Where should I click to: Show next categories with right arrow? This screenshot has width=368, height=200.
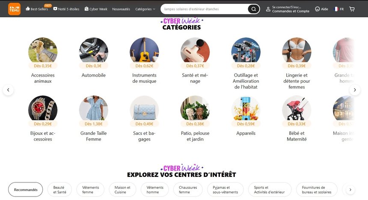(x=355, y=90)
